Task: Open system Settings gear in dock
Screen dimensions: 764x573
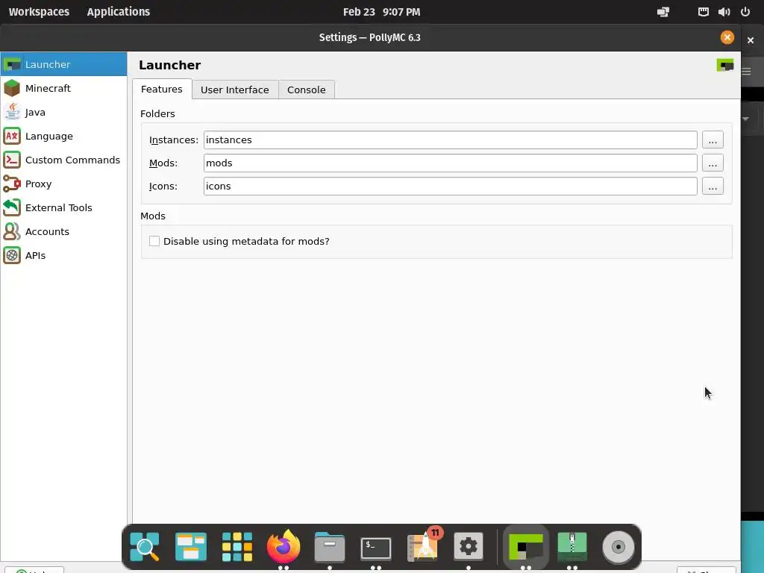Action: click(x=469, y=547)
